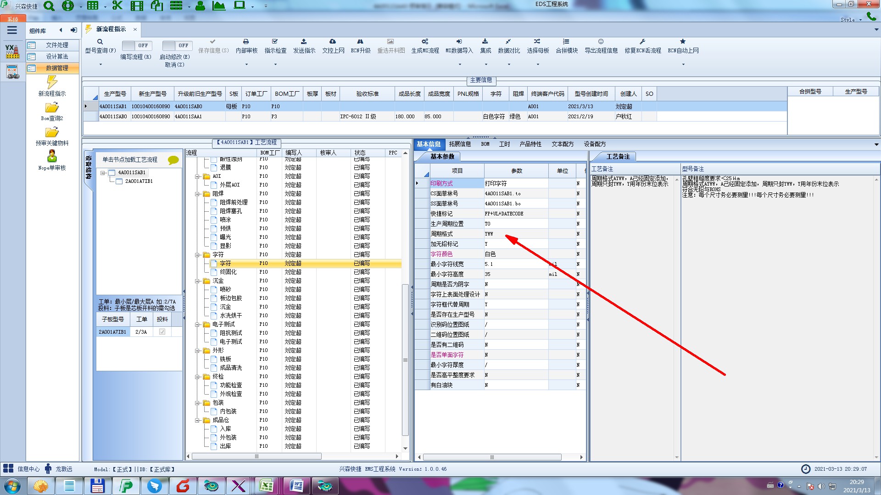
Task: Select 数据管理 in component library
Action: click(56, 68)
